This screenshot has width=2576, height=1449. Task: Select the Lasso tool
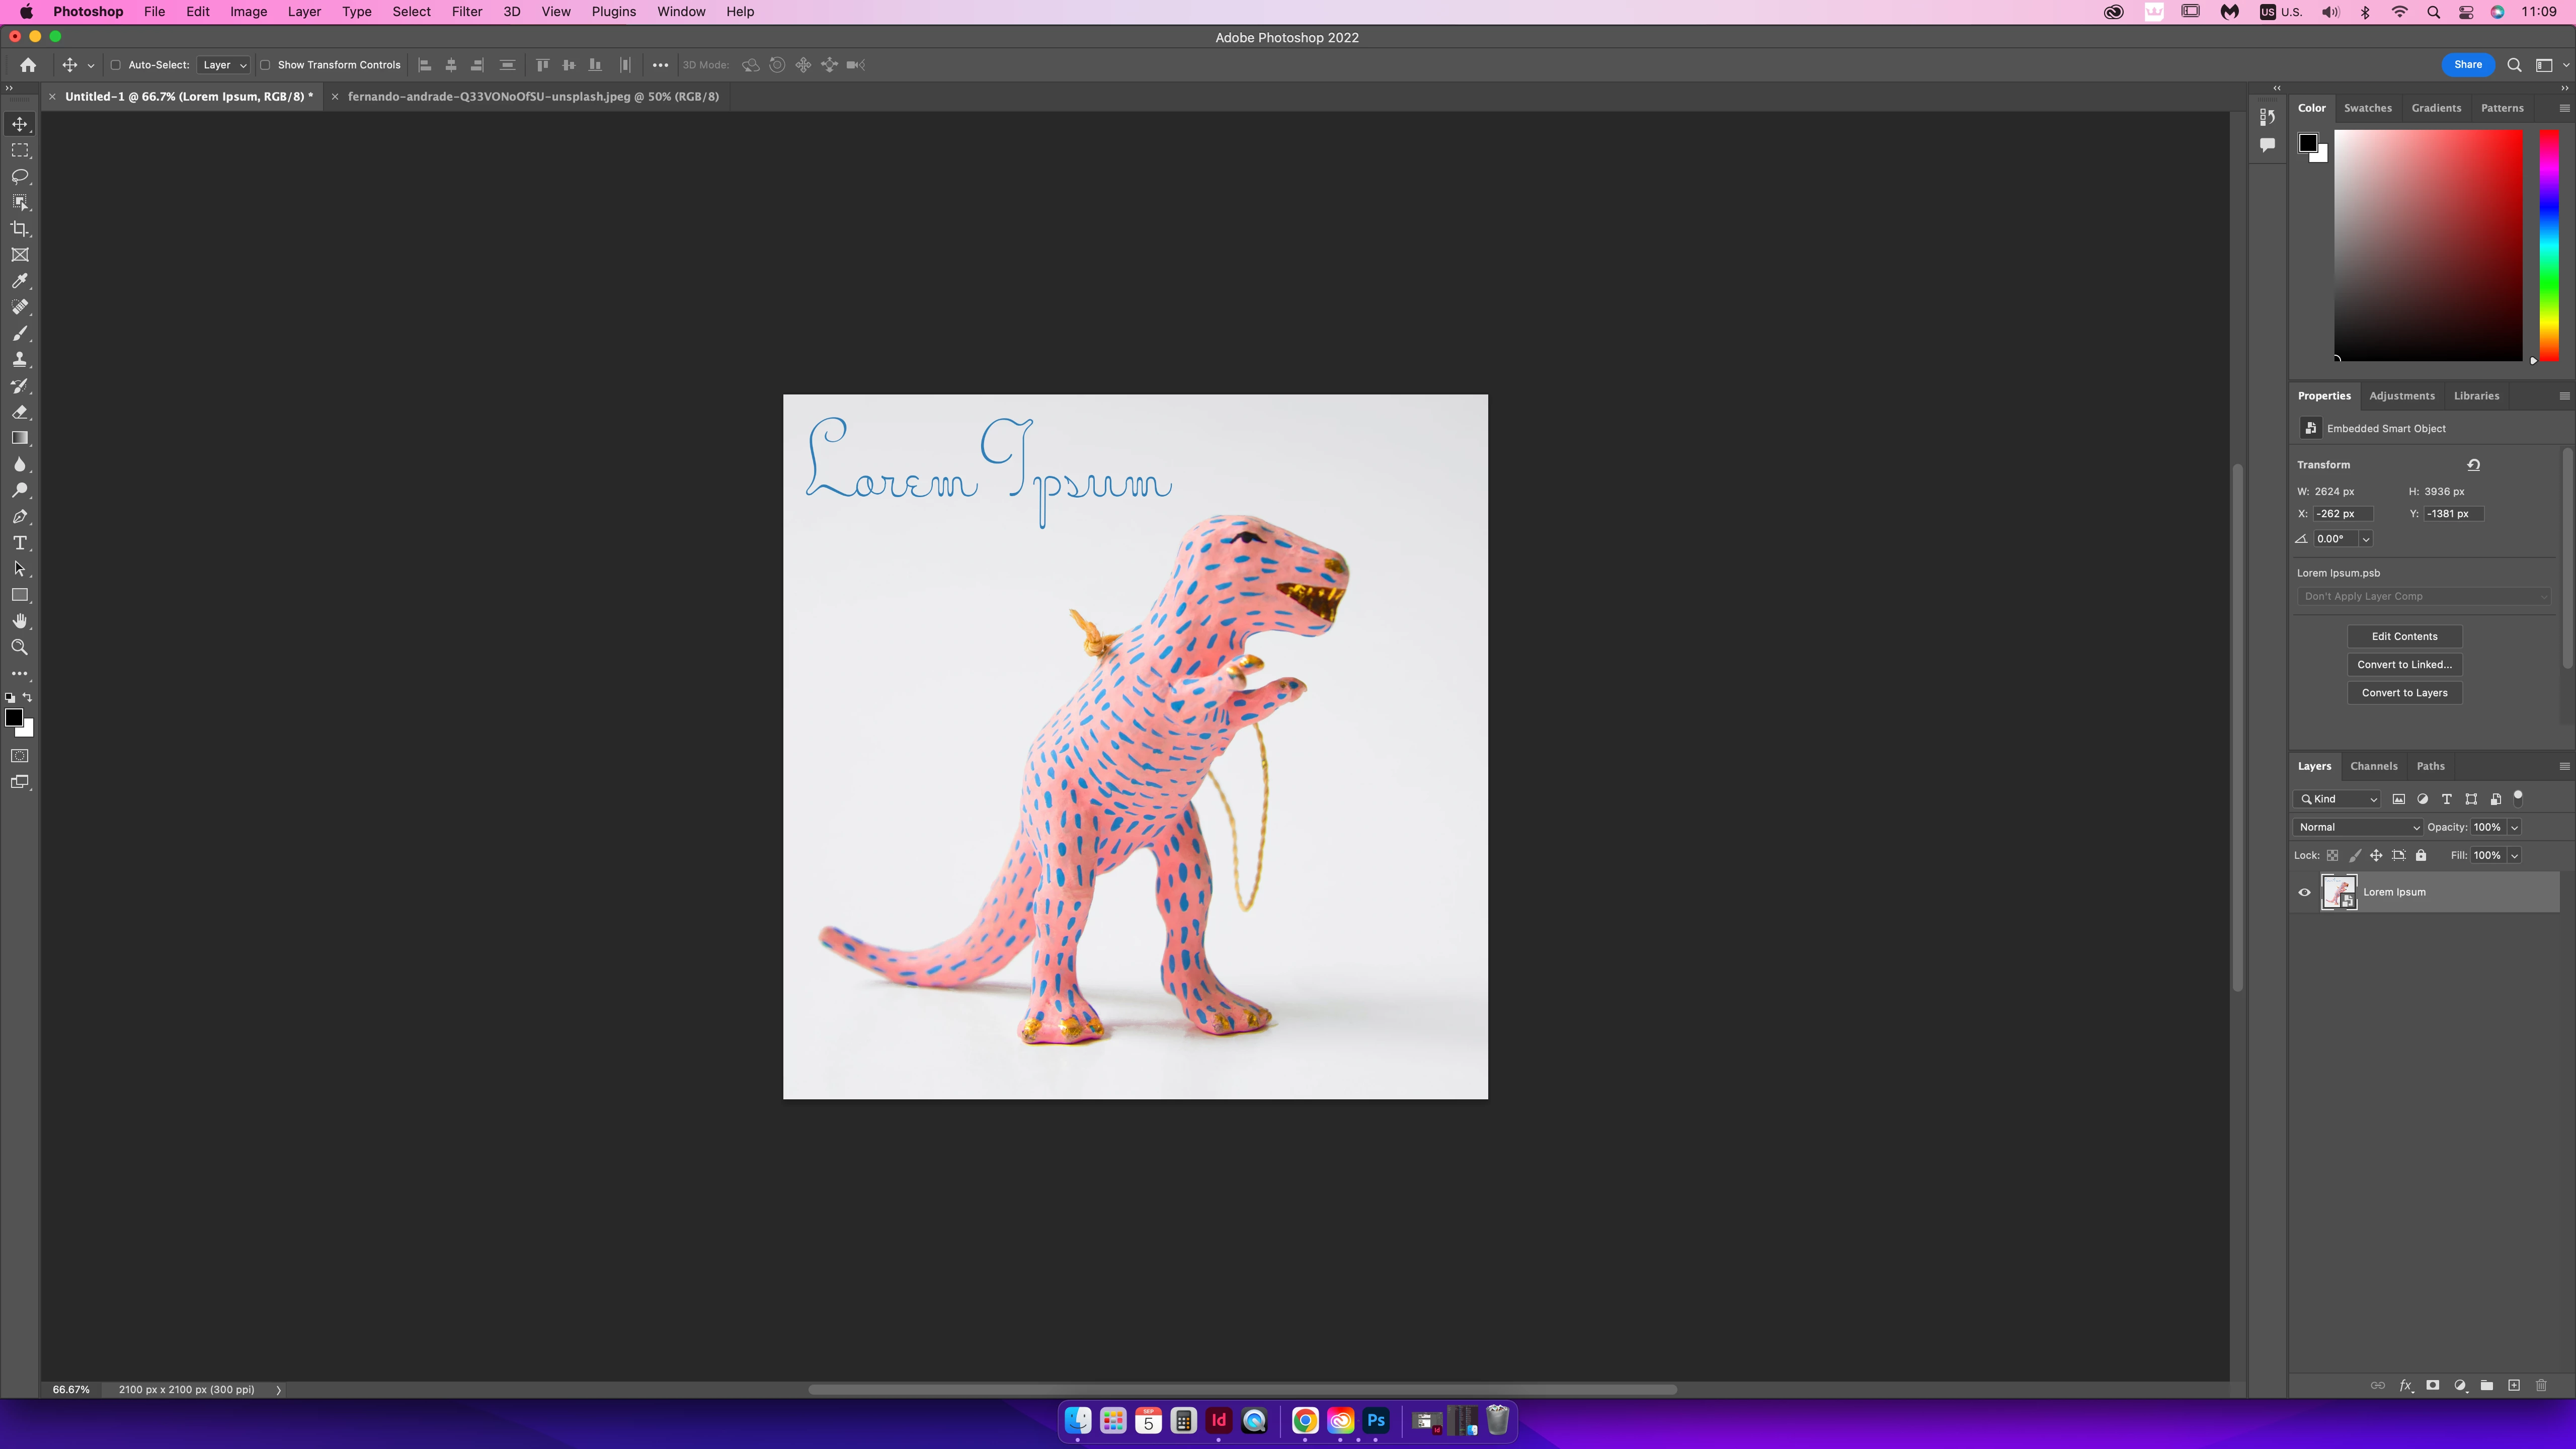(x=20, y=176)
